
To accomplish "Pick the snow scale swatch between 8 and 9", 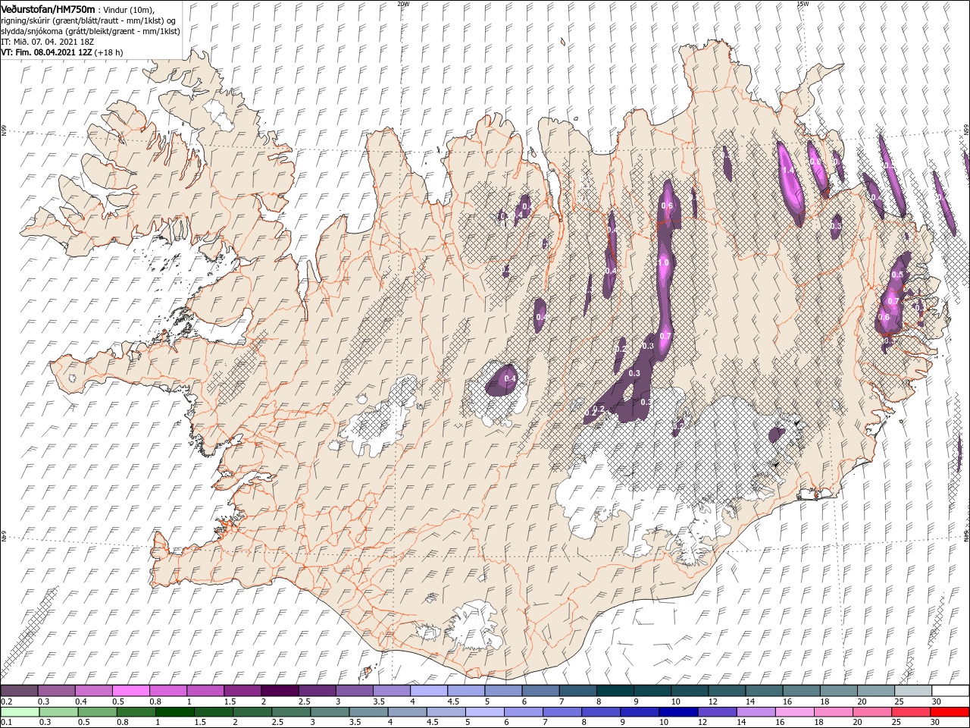I will [615, 690].
